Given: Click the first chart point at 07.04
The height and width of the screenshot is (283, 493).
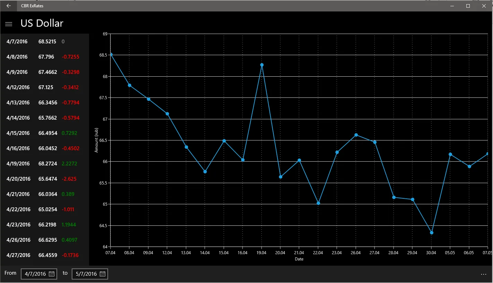Looking at the screenshot, I should click(x=111, y=54).
